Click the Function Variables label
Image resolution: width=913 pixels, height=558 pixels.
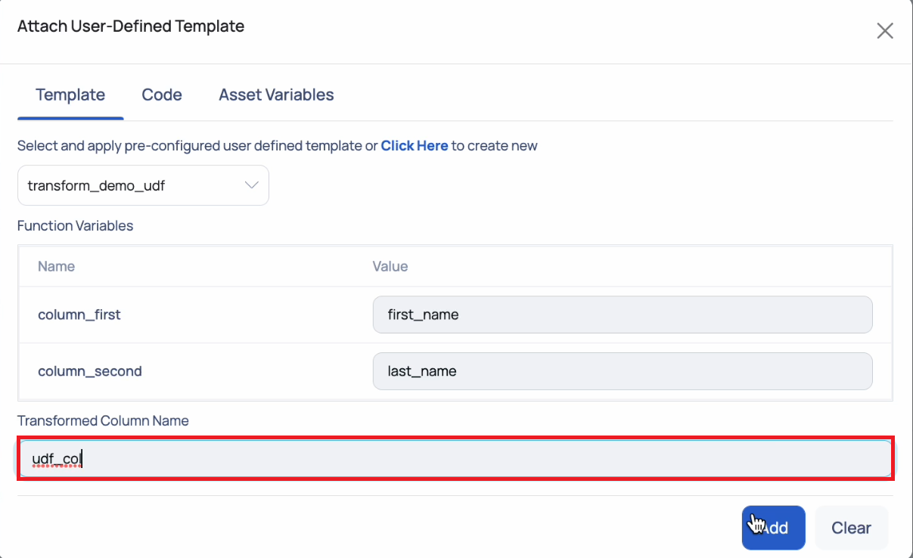click(x=75, y=225)
